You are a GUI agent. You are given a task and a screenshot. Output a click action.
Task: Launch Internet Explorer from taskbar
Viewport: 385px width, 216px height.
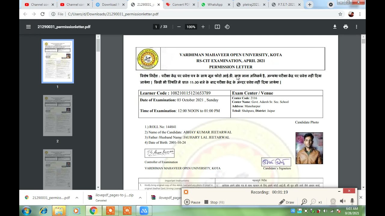pos(44,211)
